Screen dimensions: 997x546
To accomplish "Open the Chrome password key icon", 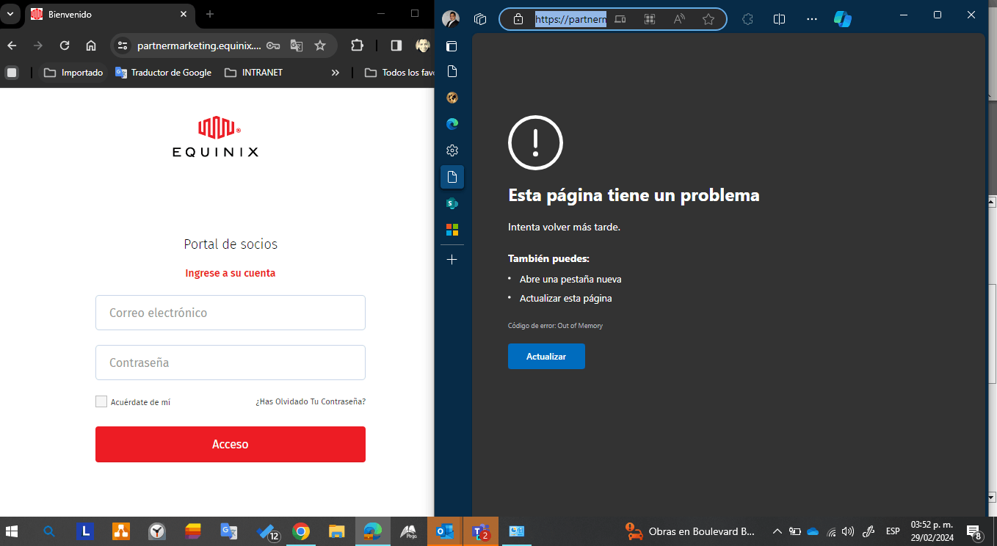I will tap(273, 45).
